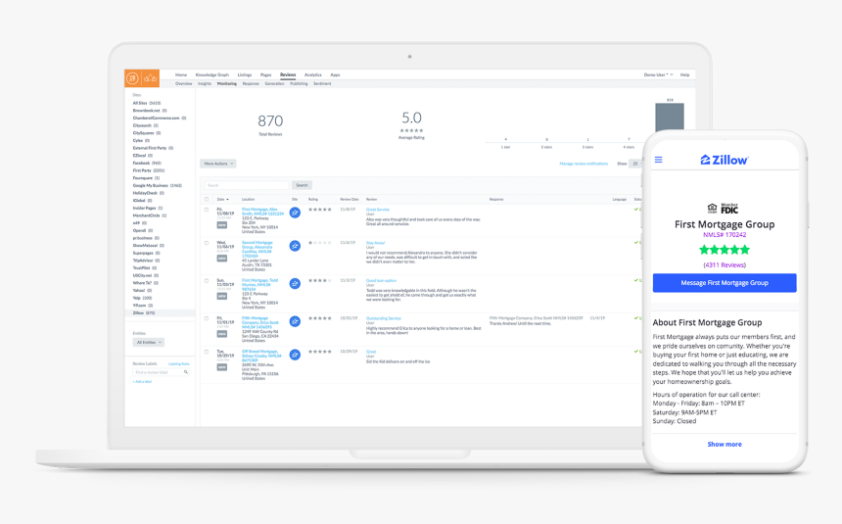Click the magnifier icon in review label search
This screenshot has width=842, height=524.
(186, 372)
